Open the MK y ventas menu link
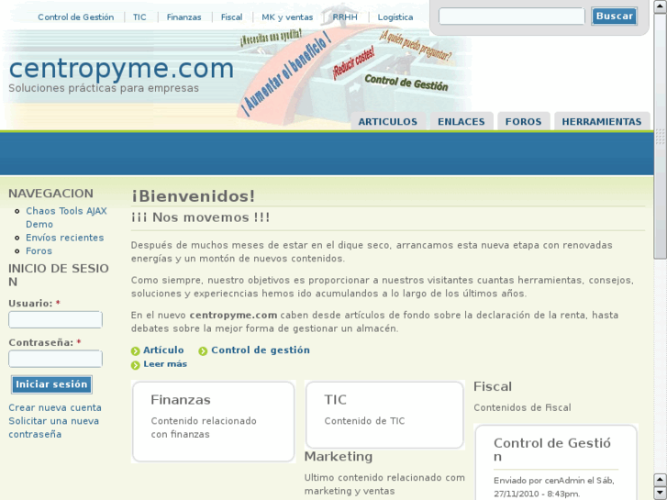 click(x=287, y=17)
